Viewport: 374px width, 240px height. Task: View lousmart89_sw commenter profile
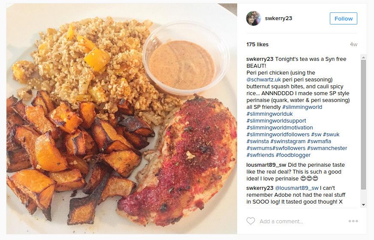tap(266, 165)
